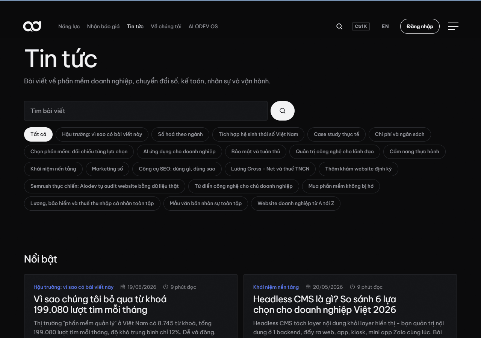Viewport: 481px width, 338px height.
Task: Open the Headless CMS là gì article
Action: (325, 305)
